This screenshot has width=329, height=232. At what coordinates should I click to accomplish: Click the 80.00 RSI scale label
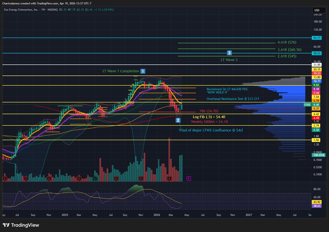[317, 189]
